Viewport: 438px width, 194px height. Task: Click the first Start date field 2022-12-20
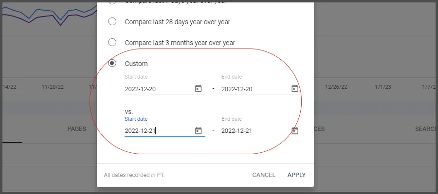point(156,89)
